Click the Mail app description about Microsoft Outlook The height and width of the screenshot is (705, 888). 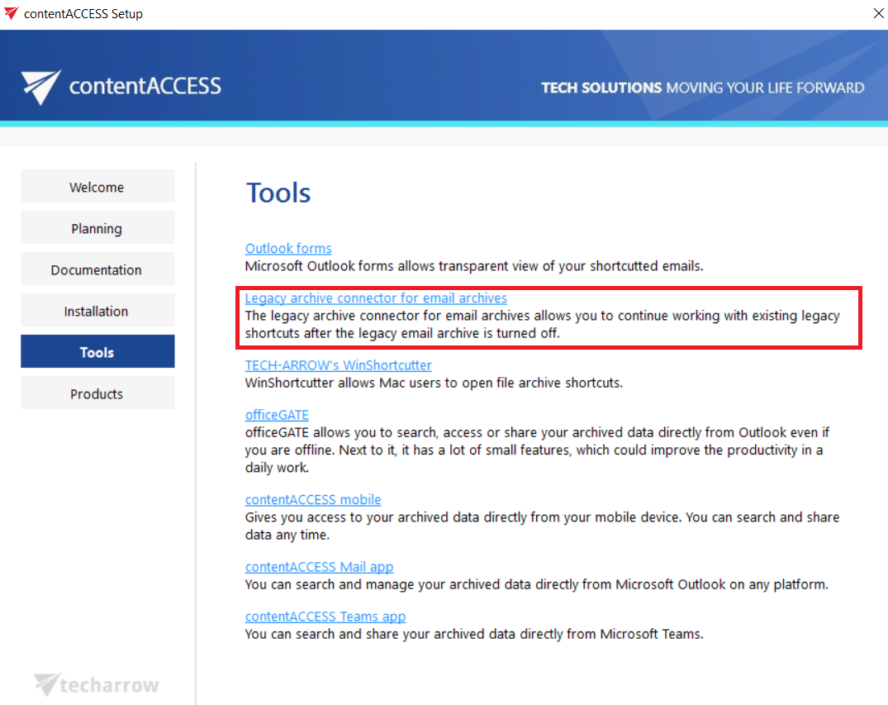pos(536,584)
